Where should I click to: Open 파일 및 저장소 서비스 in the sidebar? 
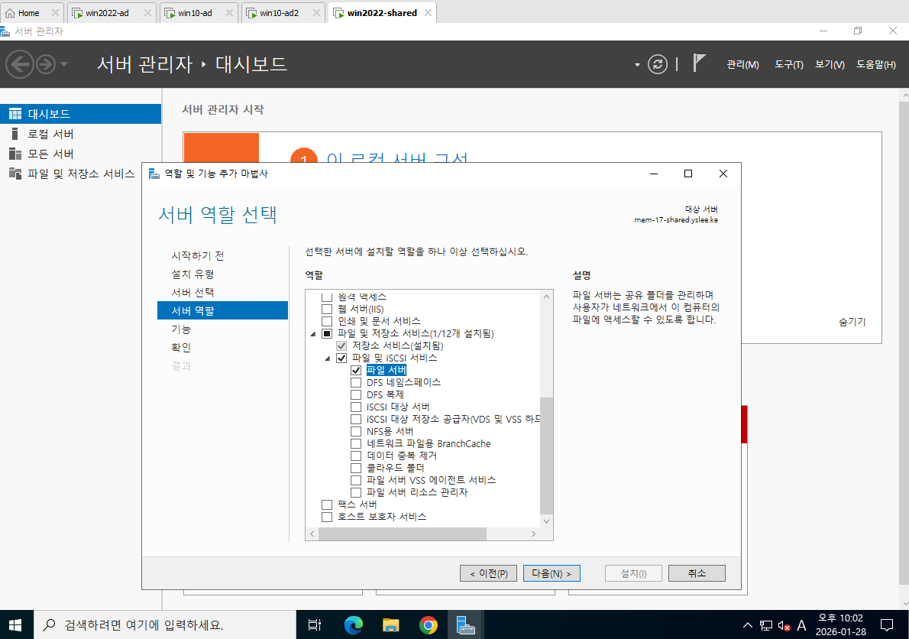point(80,174)
